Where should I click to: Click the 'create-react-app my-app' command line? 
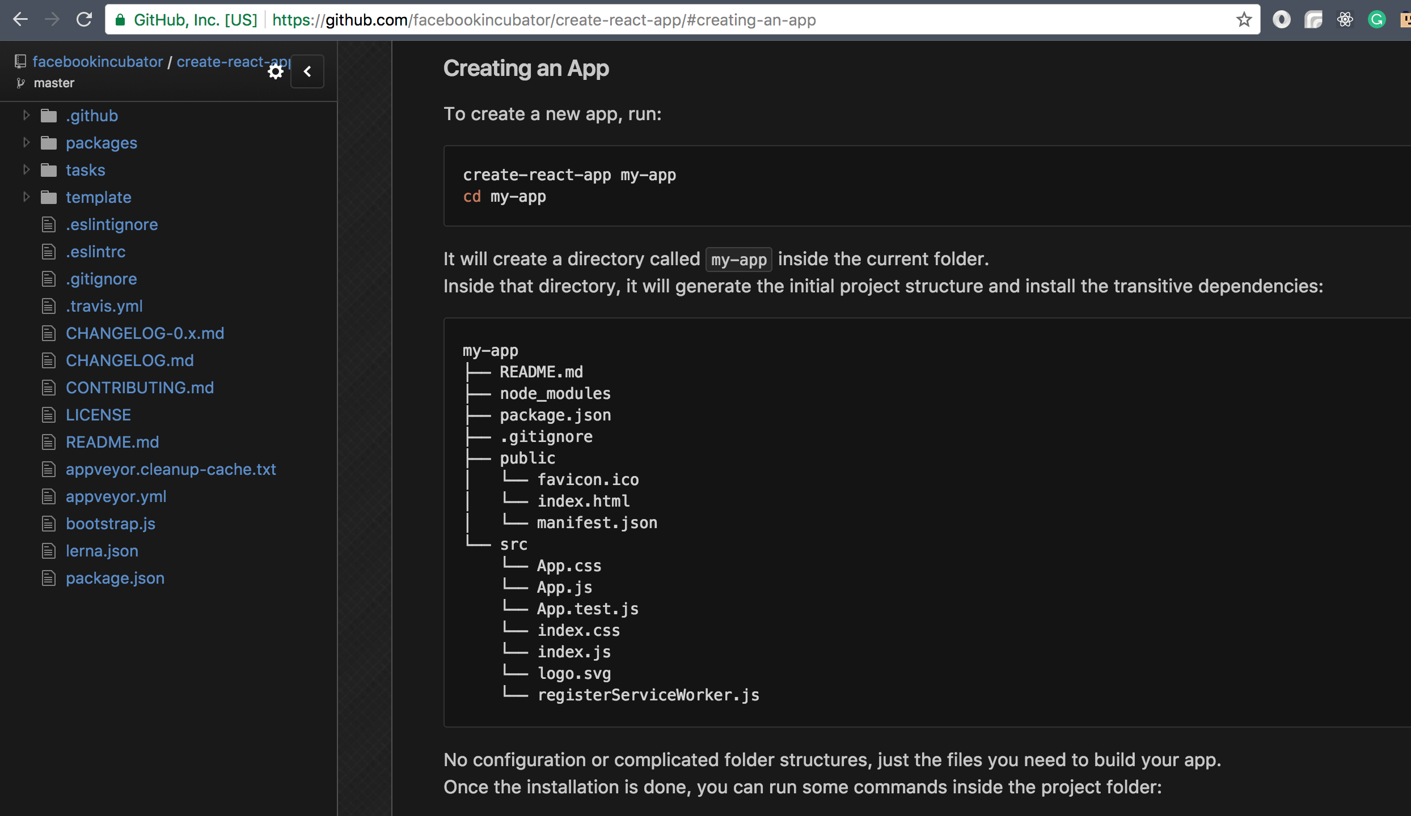(x=569, y=175)
